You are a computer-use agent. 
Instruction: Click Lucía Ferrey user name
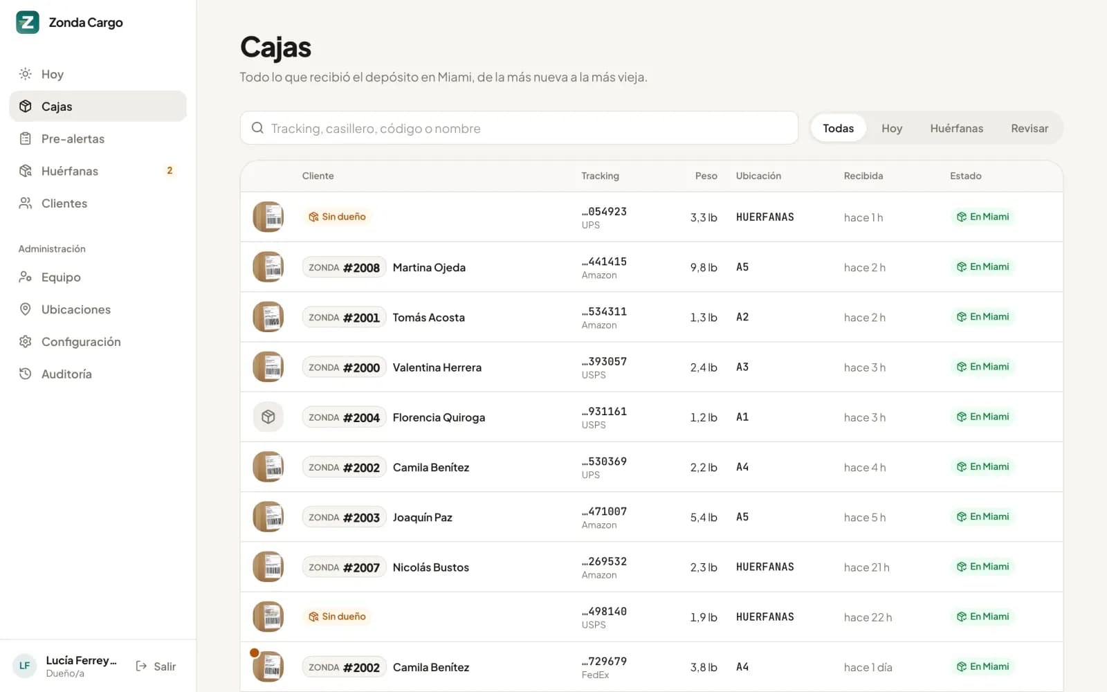coord(81,660)
